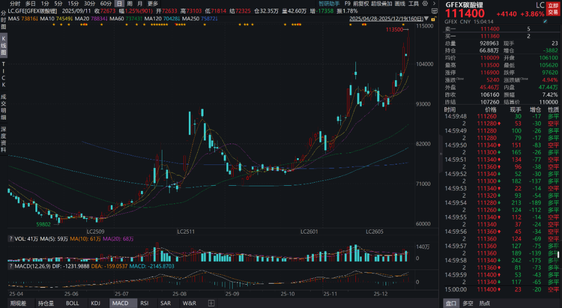Open the TICK view in the left sidebar

(4, 74)
